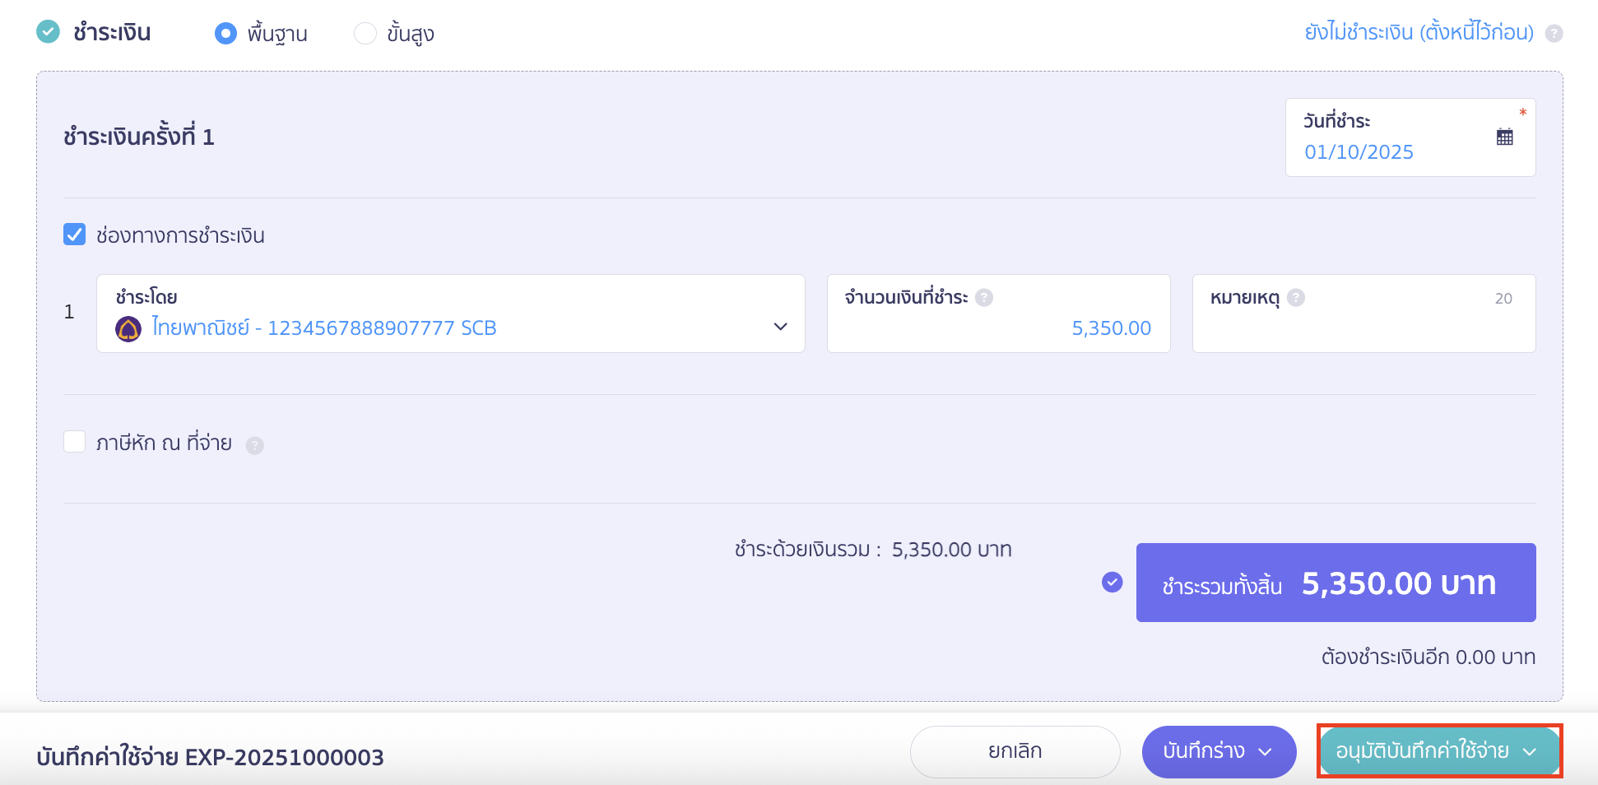
Task: Click the blue check icon beside total
Action: (x=1112, y=583)
